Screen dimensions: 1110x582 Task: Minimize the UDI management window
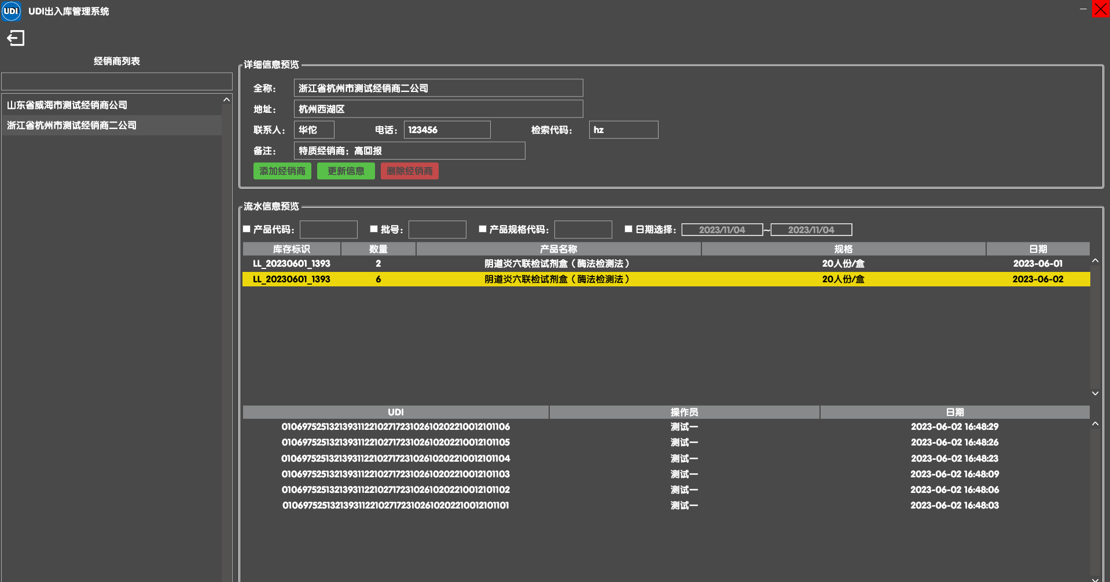click(x=1083, y=9)
